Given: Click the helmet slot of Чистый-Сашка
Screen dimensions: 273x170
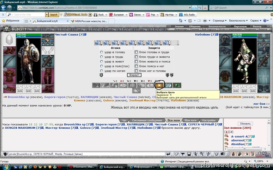Looking at the screenshot, I should (10, 40).
